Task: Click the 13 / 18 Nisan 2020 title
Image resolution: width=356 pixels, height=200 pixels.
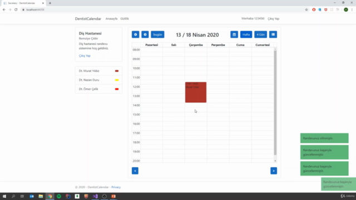Action: coord(197,34)
